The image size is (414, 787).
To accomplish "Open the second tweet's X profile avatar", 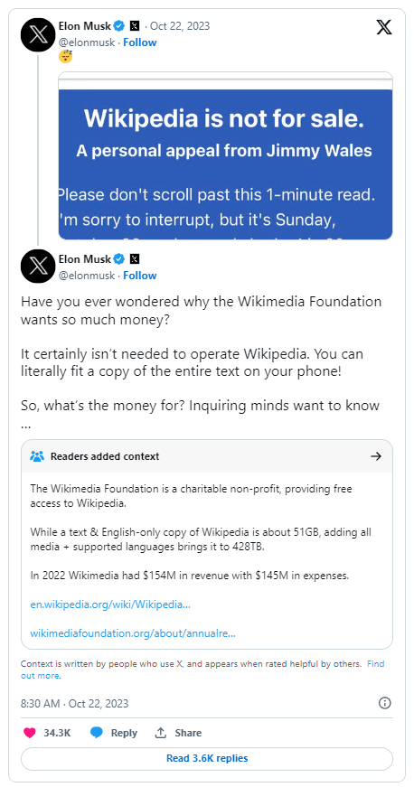I will (38, 267).
